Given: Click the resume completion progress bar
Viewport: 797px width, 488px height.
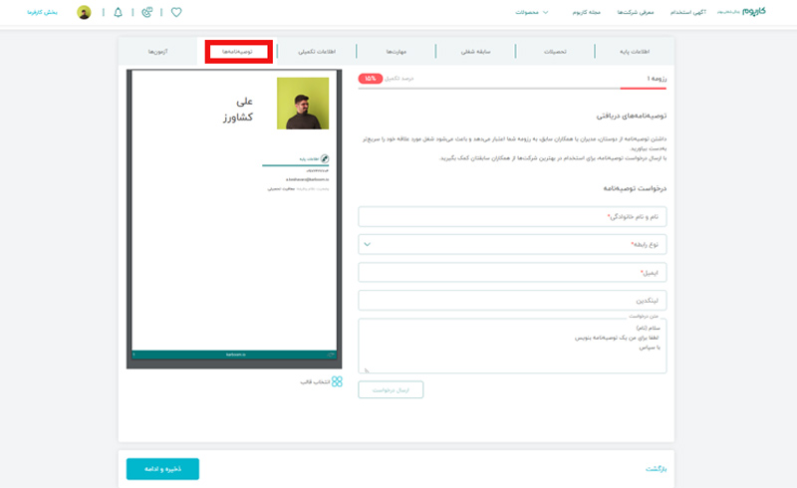Looking at the screenshot, I should tap(512, 89).
